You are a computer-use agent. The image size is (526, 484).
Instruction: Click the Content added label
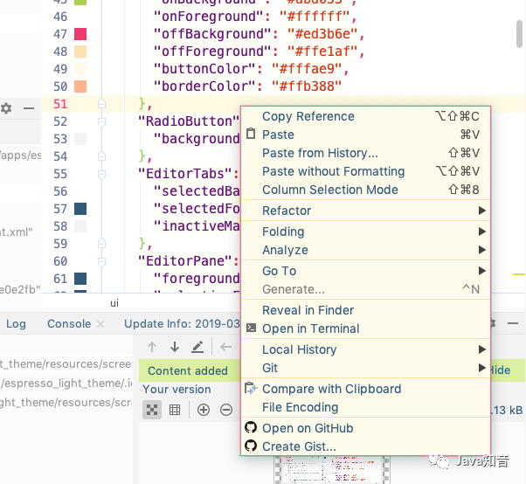tap(188, 370)
